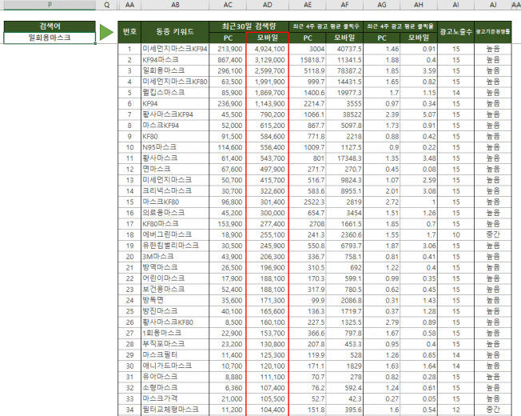Select keyword cell N95마스크

(175, 147)
